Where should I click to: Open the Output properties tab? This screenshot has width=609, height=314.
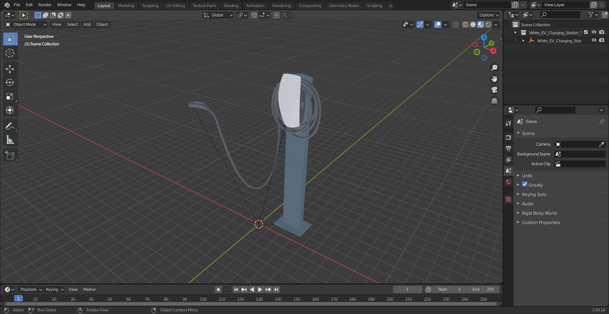pyautogui.click(x=508, y=148)
